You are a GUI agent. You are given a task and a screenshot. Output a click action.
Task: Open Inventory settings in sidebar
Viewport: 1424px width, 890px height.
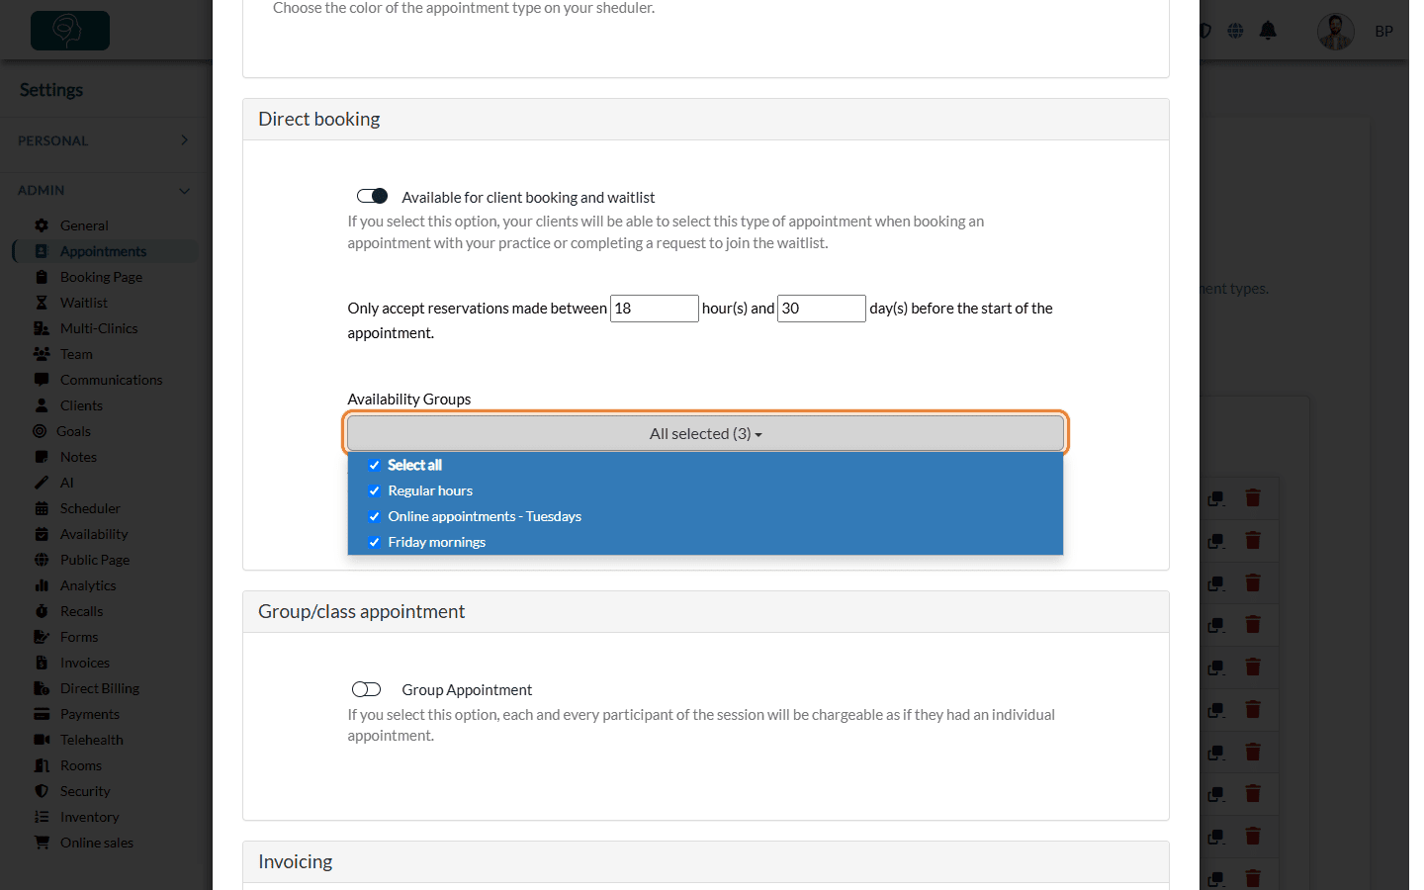(x=90, y=817)
